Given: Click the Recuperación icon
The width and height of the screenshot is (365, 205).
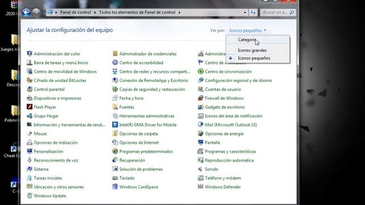Looking at the screenshot, I should coord(115,160).
